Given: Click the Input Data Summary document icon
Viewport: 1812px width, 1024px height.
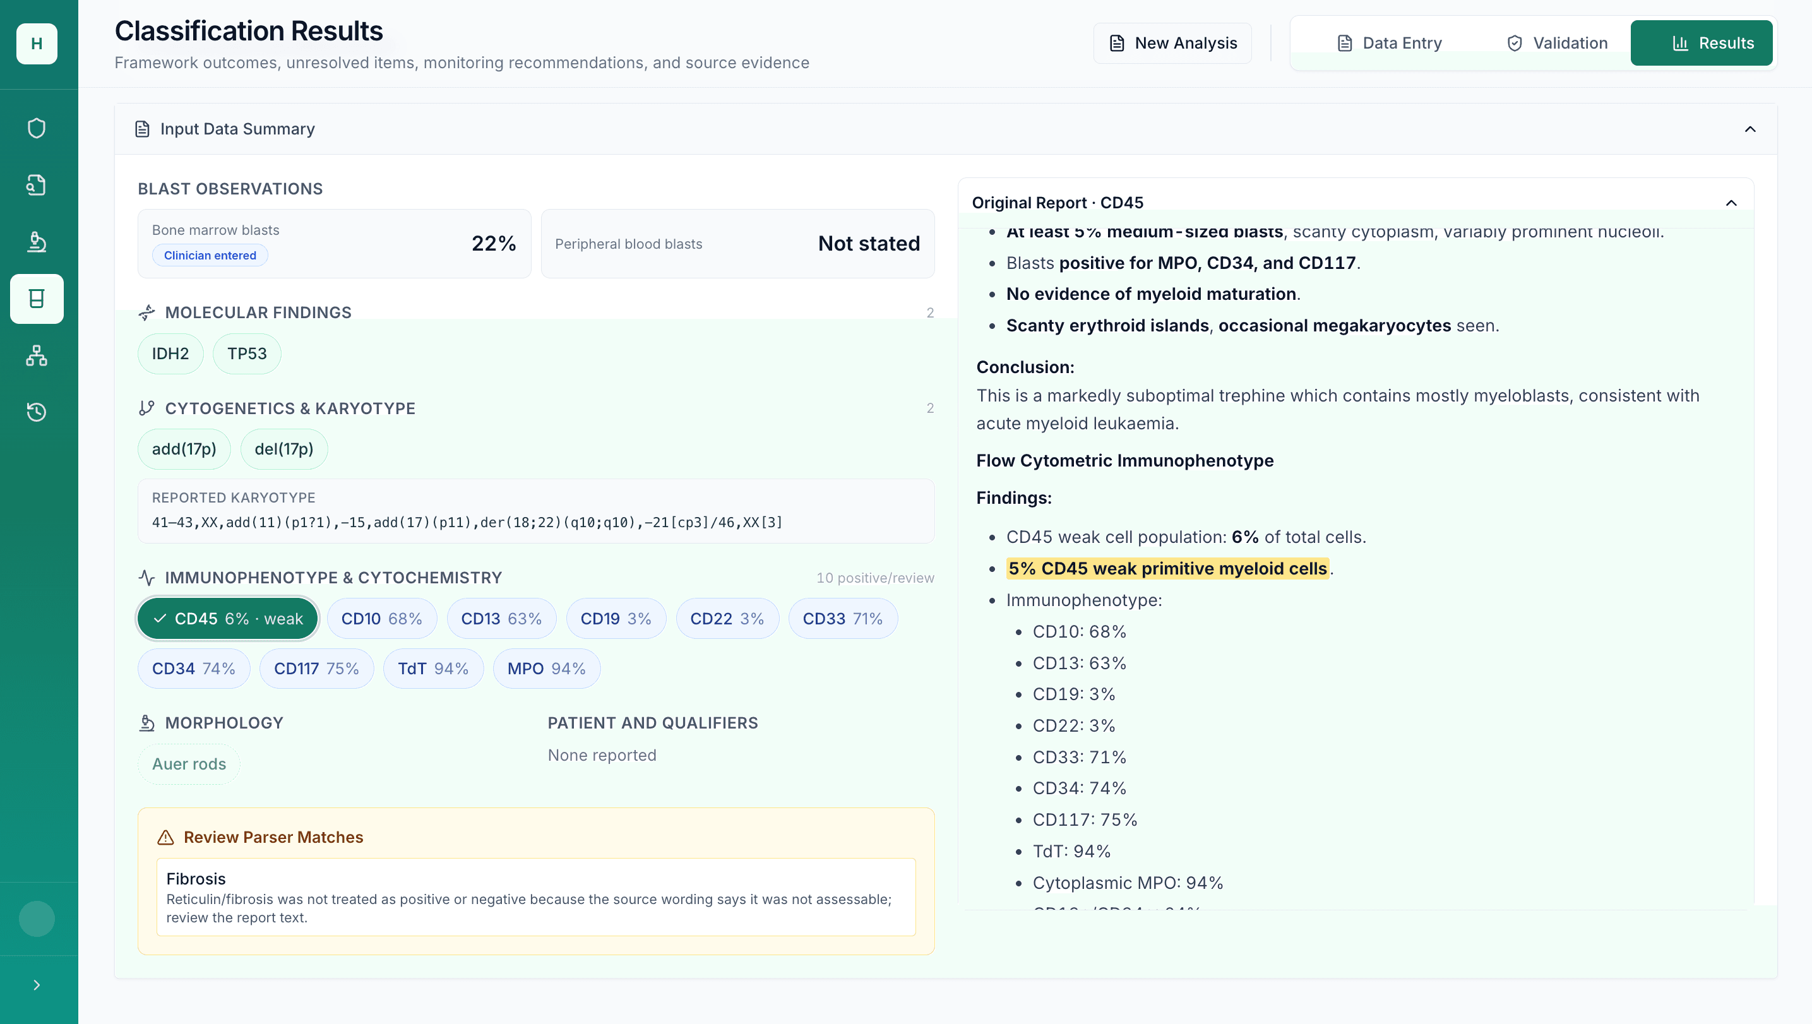Looking at the screenshot, I should pos(142,129).
